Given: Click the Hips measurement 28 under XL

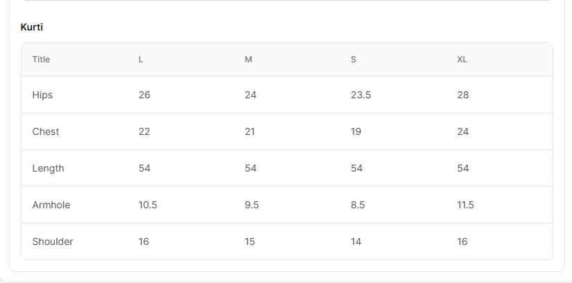Looking at the screenshot, I should point(462,95).
